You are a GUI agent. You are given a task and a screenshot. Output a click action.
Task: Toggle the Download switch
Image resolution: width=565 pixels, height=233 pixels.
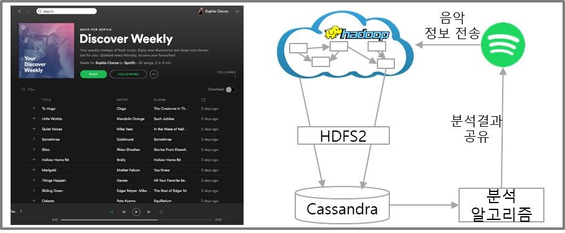(230, 89)
